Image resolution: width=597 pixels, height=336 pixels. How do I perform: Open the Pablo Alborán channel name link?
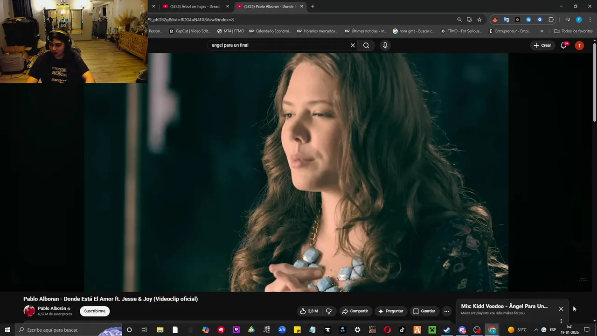coord(52,308)
